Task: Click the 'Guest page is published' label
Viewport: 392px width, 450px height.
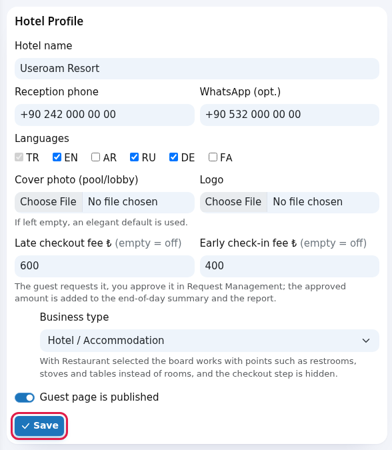Action: click(x=99, y=397)
